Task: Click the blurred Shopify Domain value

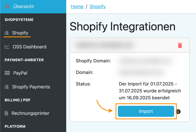Action: point(146,61)
